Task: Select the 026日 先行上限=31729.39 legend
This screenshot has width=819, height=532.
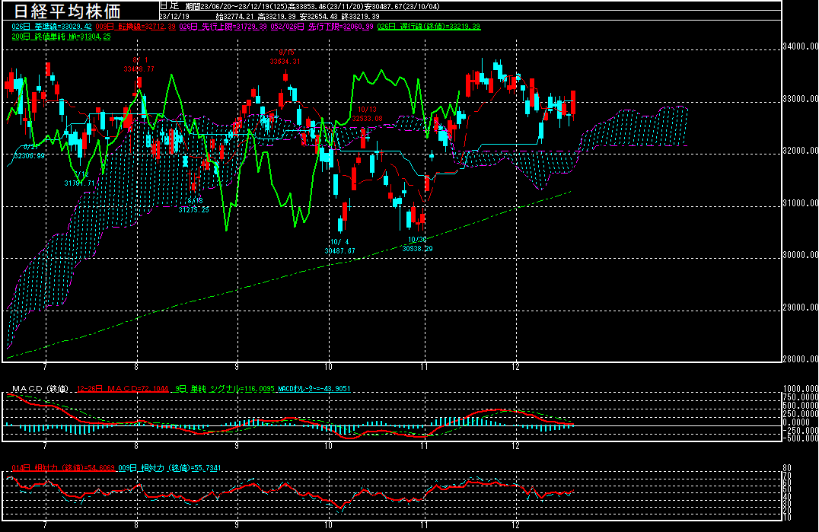Action: click(x=223, y=26)
